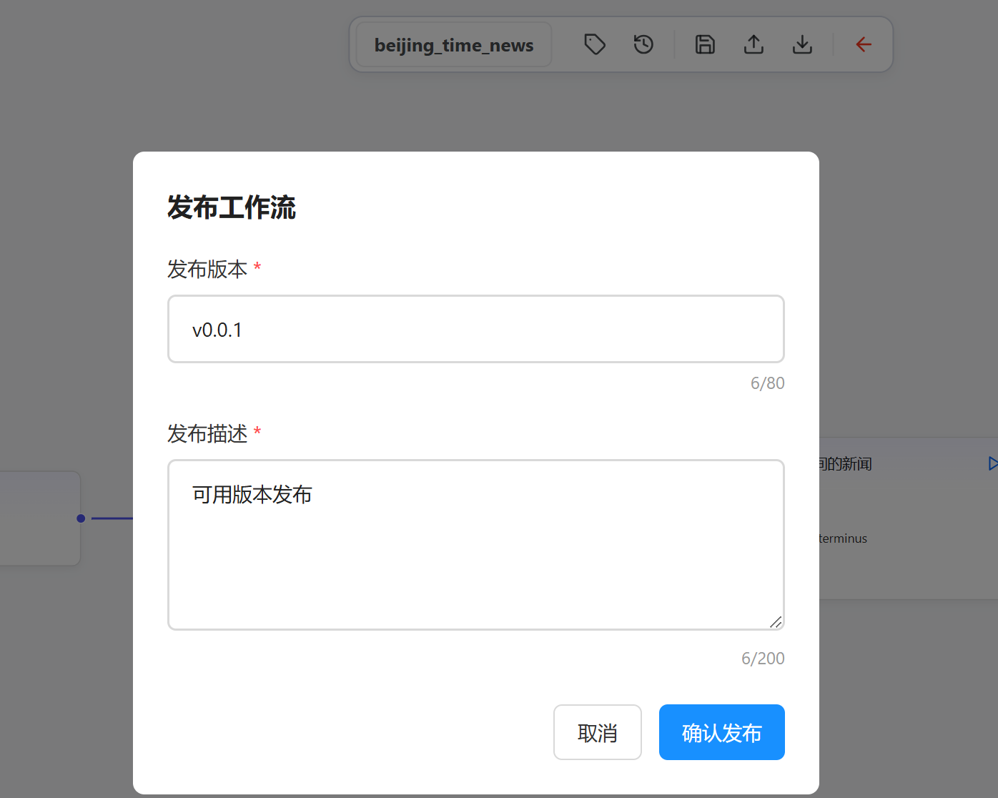Screen dimensions: 998x798
Task: Click the 发布工作流 dialog title
Action: (232, 207)
